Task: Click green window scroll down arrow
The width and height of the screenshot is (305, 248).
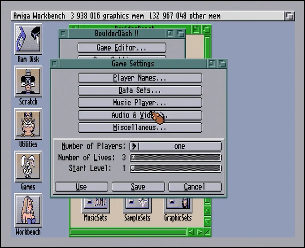Action: pos(207,222)
